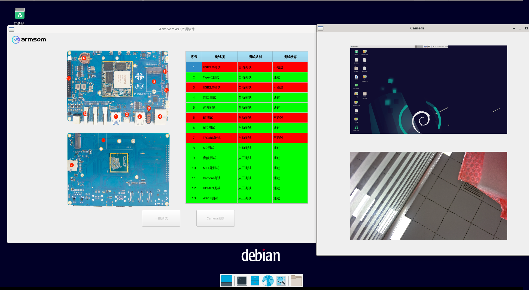Click red marker 11 on board image

point(165,71)
